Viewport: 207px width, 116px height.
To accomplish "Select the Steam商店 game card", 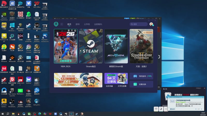I will pos(91,46).
